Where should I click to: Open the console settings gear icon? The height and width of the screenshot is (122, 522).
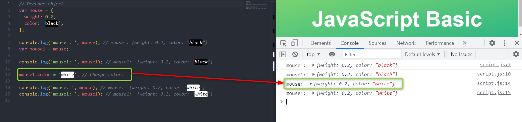point(516,54)
